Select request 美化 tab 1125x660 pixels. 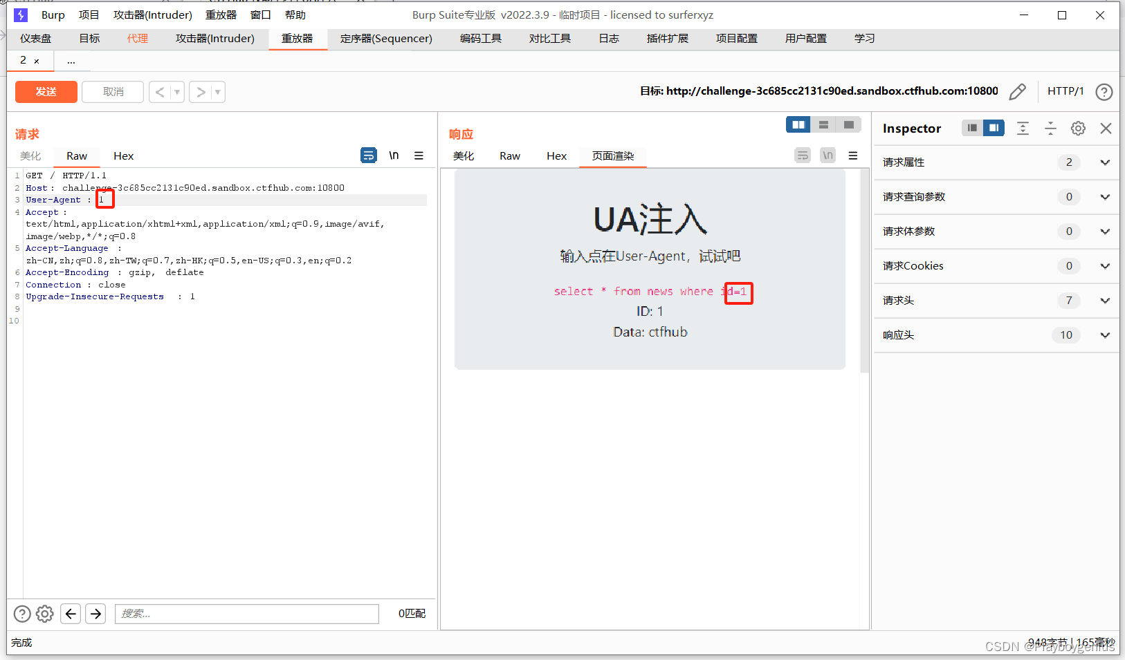click(30, 156)
